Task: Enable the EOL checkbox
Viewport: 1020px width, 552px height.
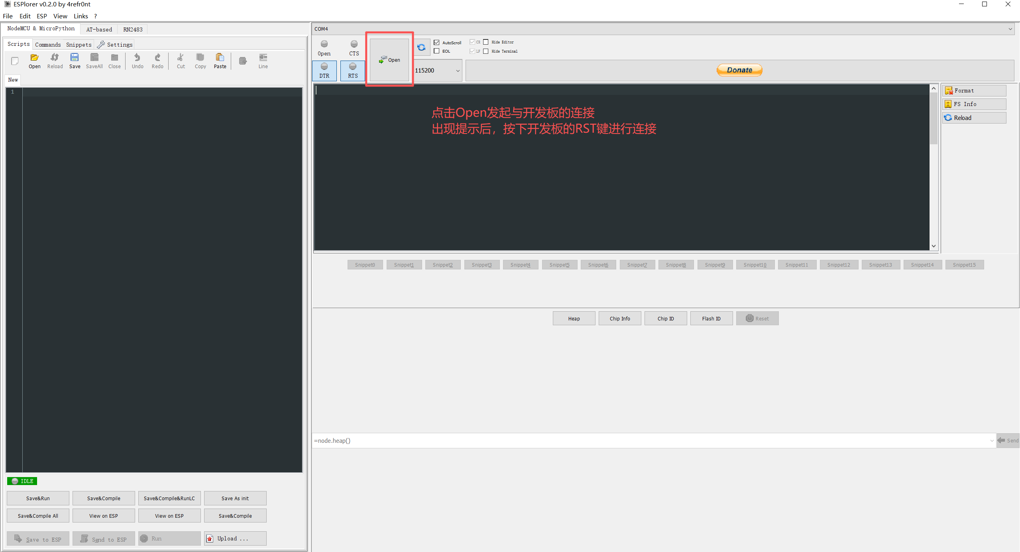Action: click(x=437, y=51)
